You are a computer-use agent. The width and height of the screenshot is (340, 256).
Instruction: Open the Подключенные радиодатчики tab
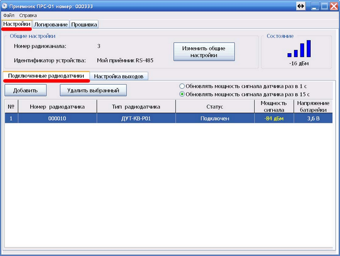pos(46,76)
